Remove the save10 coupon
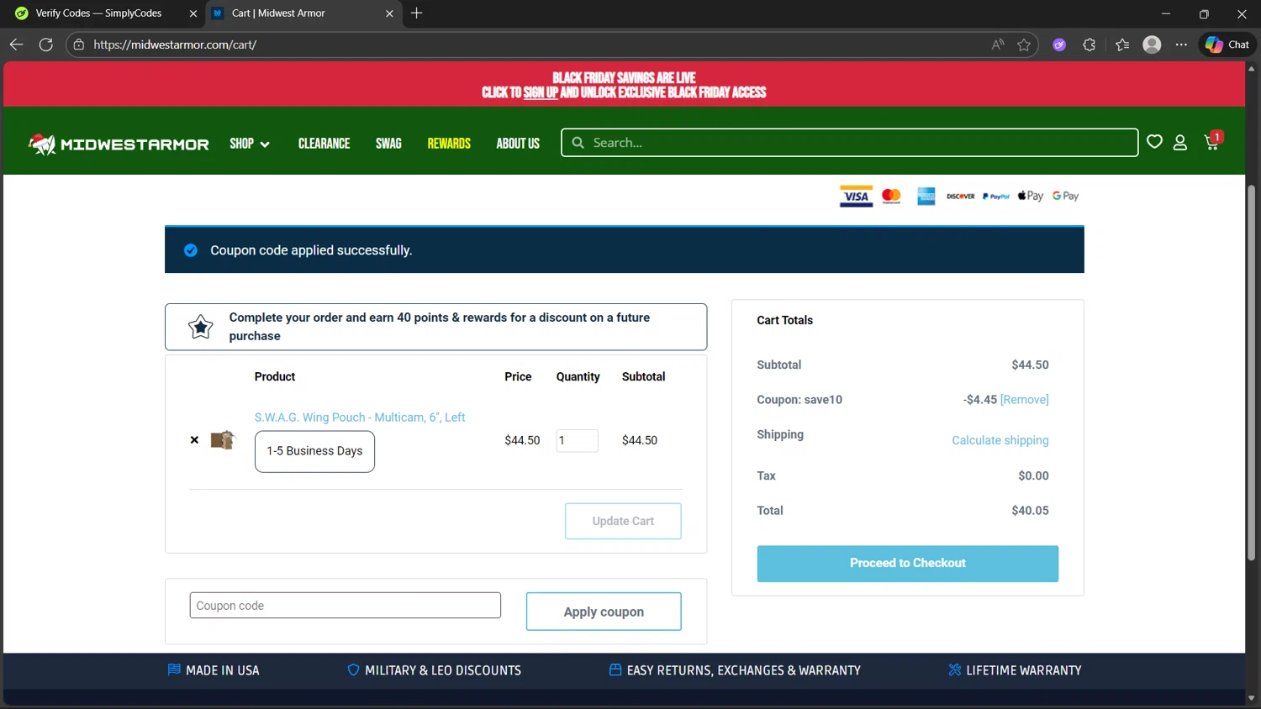Viewport: 1261px width, 709px height. (1025, 400)
